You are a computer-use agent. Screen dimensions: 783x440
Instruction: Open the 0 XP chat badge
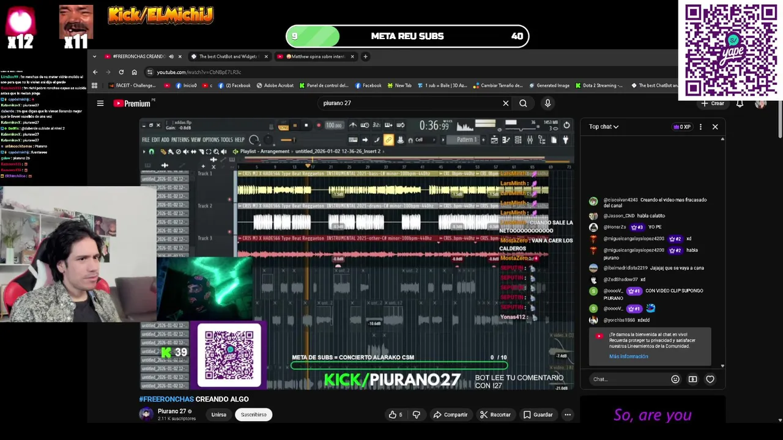coord(681,127)
